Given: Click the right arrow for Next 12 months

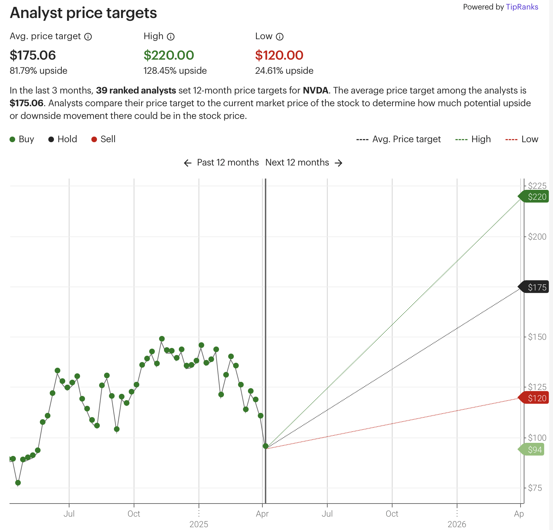Looking at the screenshot, I should (x=338, y=163).
